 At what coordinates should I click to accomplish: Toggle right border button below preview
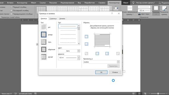coord(107,53)
